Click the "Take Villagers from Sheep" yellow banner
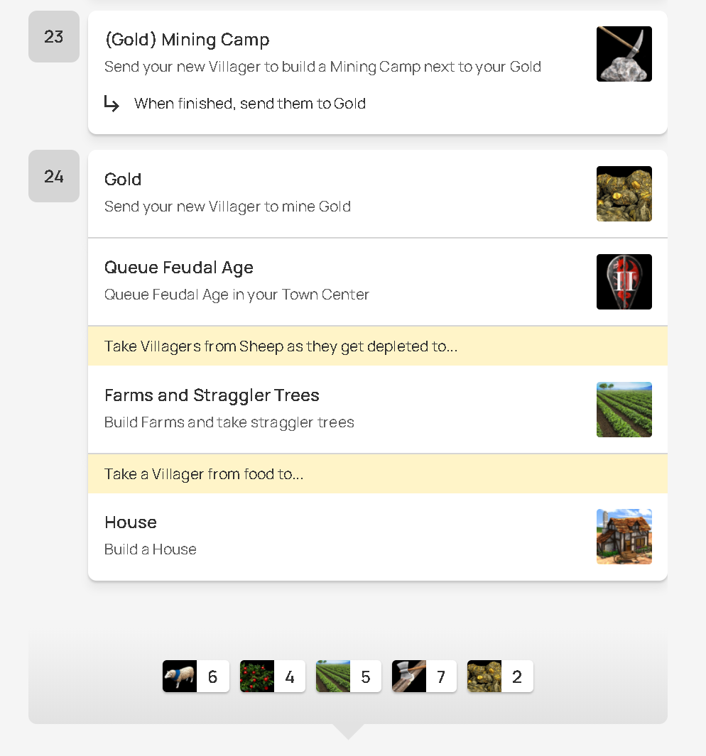The height and width of the screenshot is (756, 706). coord(281,346)
